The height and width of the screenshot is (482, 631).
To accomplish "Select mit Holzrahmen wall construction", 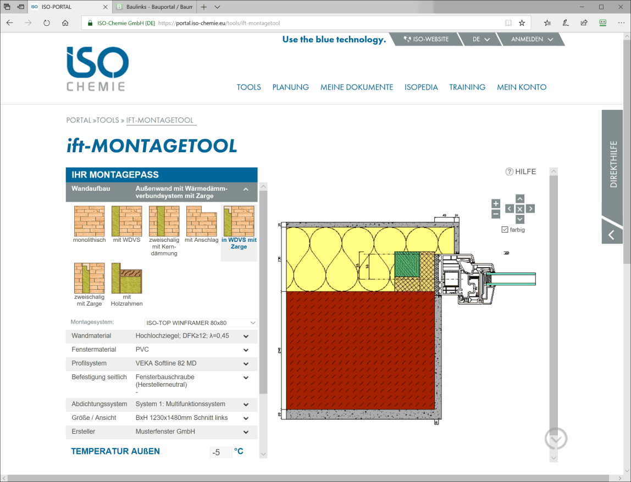I will pyautogui.click(x=127, y=285).
